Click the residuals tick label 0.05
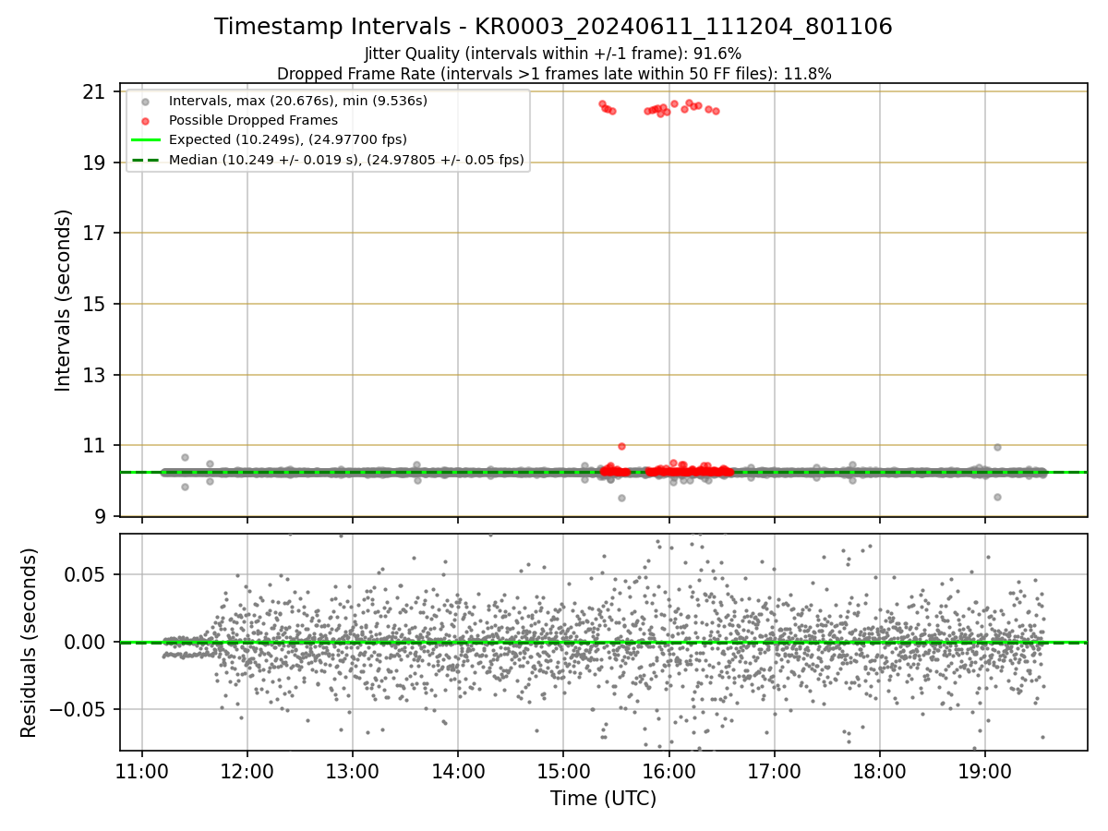Screen dimensions: 1108x831 tap(86, 574)
